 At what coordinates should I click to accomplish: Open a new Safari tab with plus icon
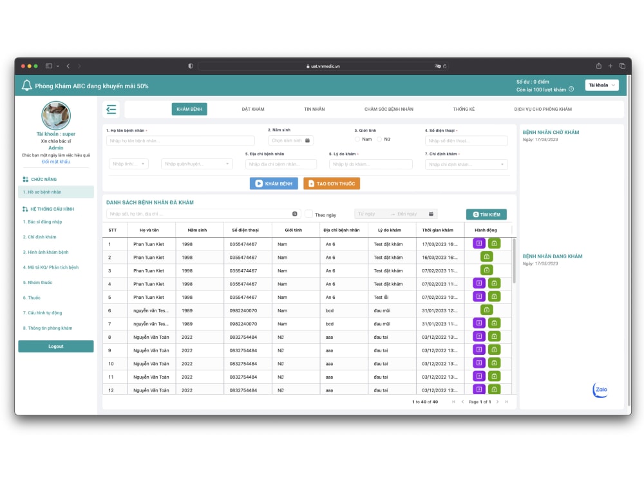pyautogui.click(x=611, y=66)
